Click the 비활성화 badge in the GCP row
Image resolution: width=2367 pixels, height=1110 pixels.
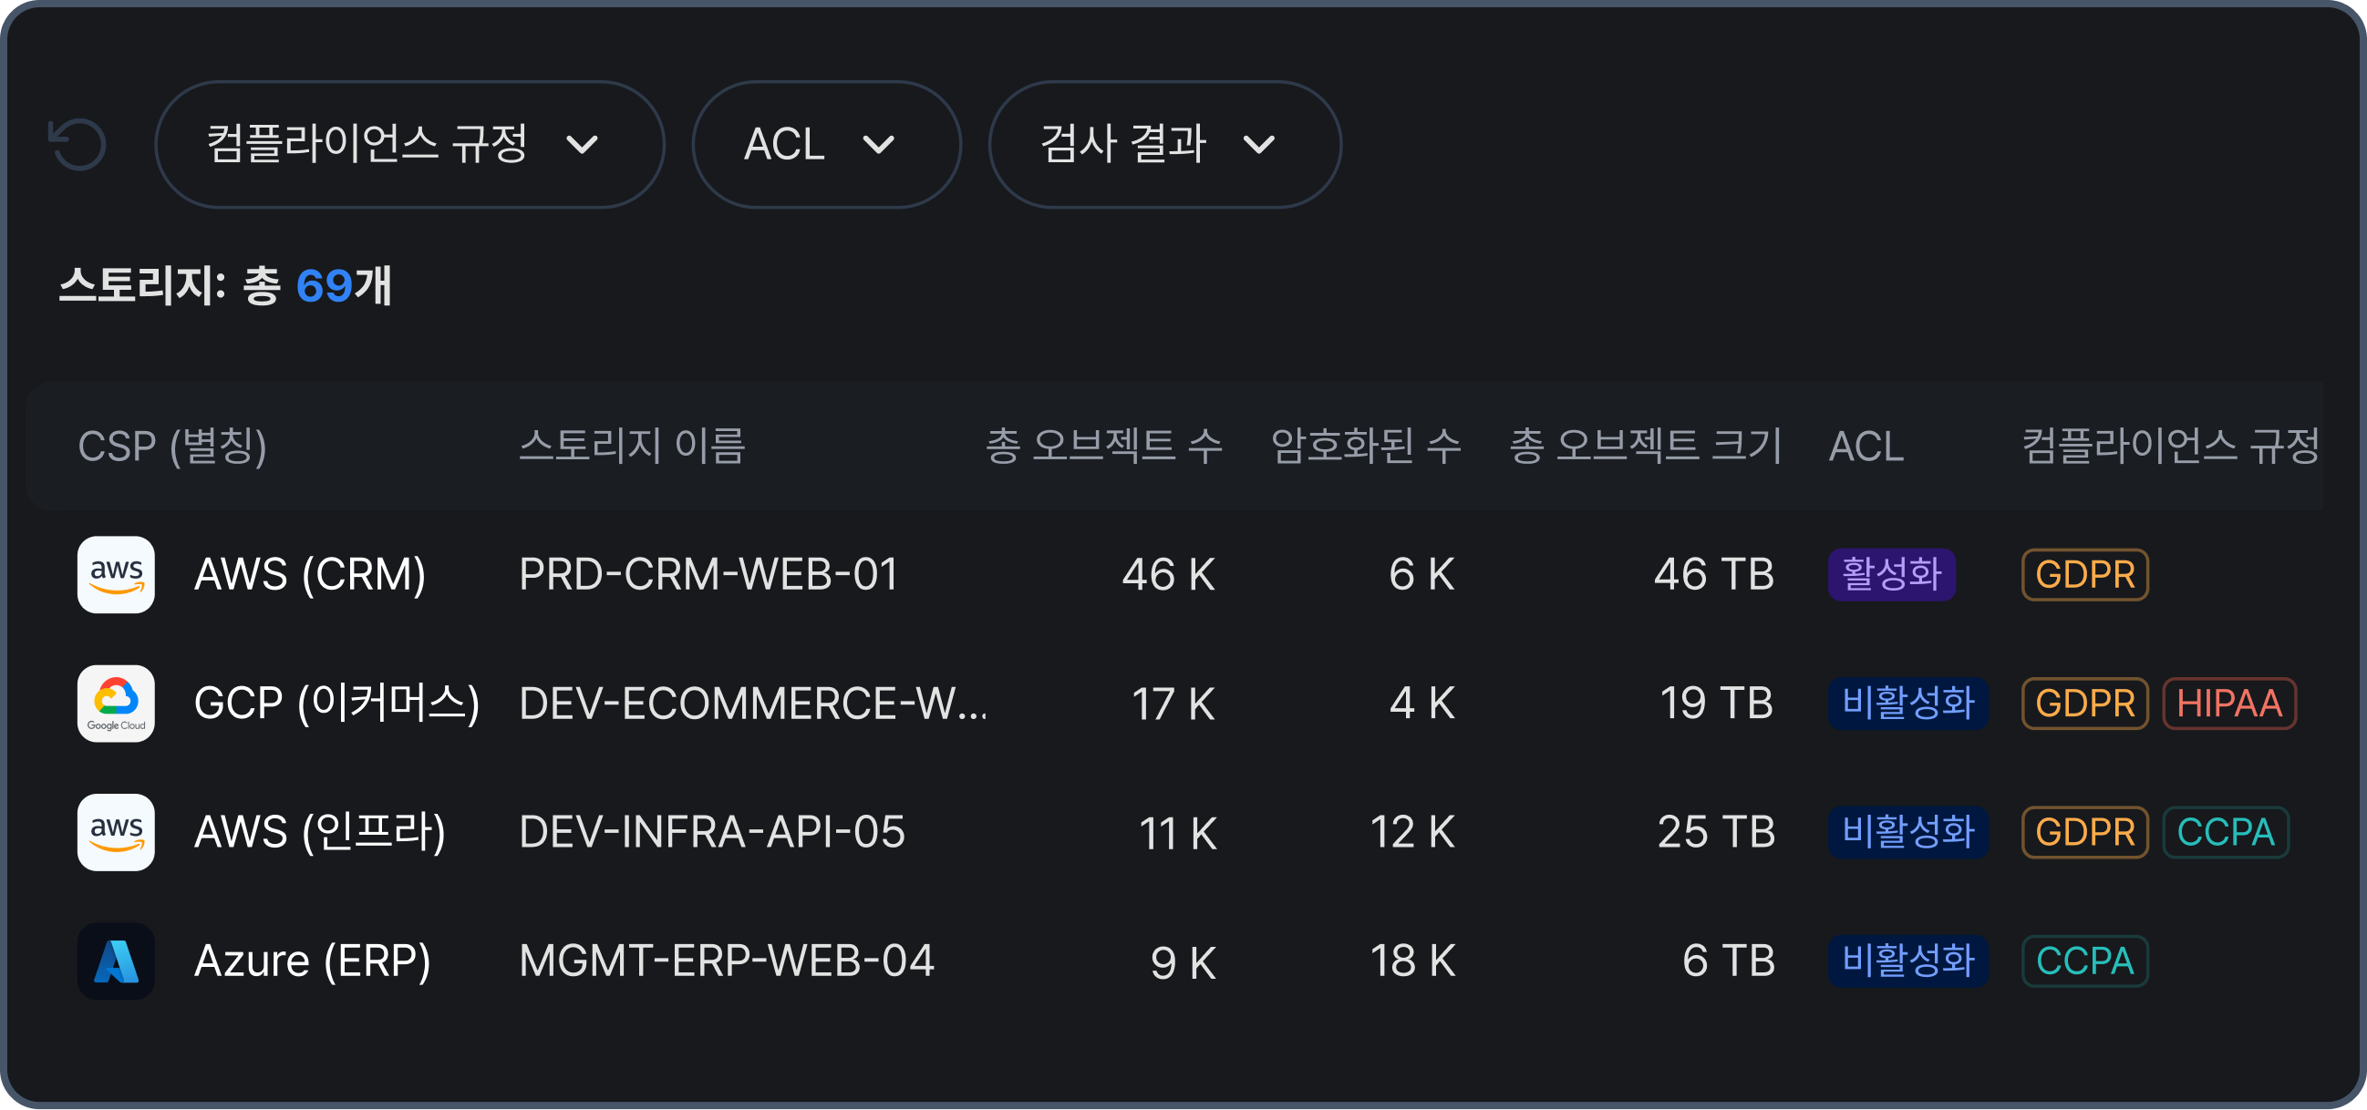click(x=1907, y=704)
